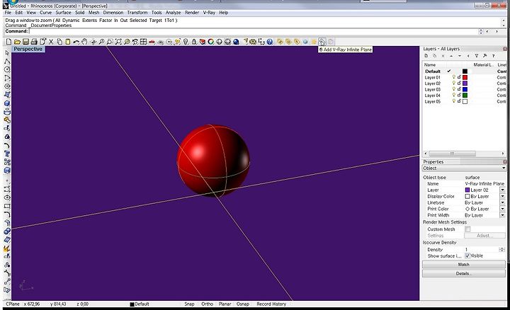Click the green color swatch of Layer 04
Image resolution: width=510 pixels, height=310 pixels.
465,96
